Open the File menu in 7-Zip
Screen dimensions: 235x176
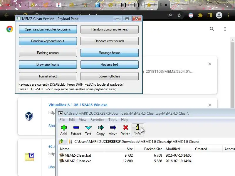point(62,120)
